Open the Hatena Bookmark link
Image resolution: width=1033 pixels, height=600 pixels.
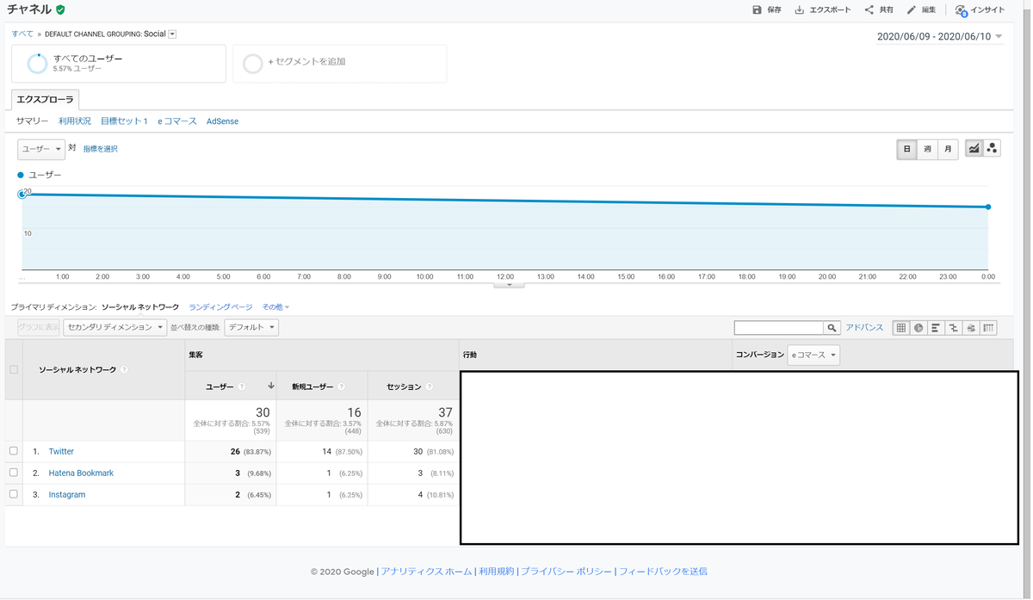point(81,473)
